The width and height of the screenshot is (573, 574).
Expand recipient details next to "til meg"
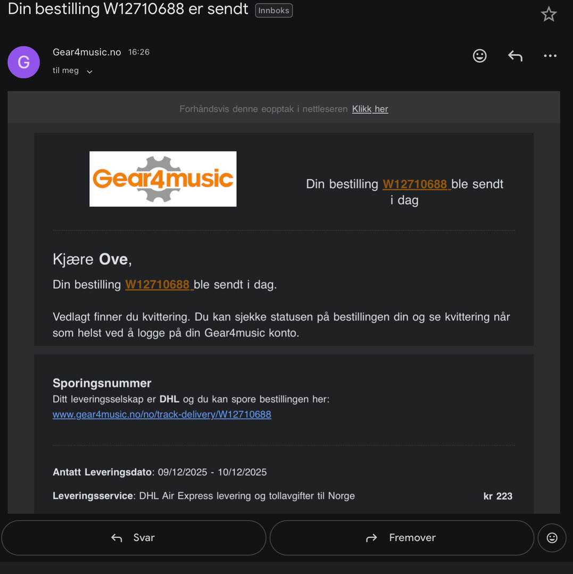pos(89,71)
